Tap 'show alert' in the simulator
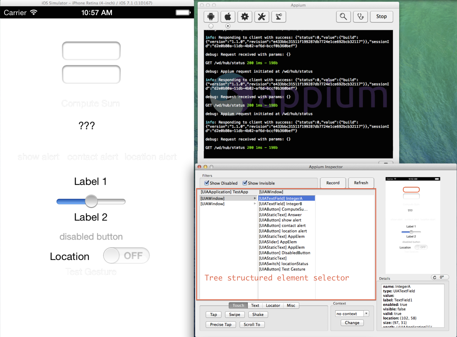Screen dimensions: 457x337 point(38,156)
